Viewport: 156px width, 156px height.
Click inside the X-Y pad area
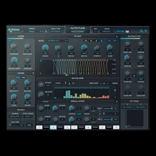coord(135,118)
